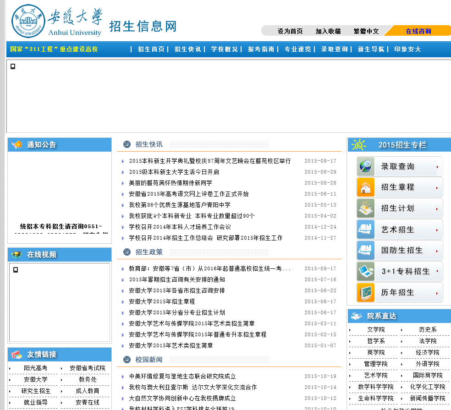Viewport: 451px width, 410px height.
Task: Go to 国际商学院 department page
Action: point(428,375)
